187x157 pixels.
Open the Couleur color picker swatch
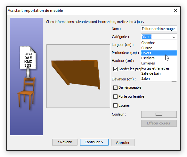point(159,114)
